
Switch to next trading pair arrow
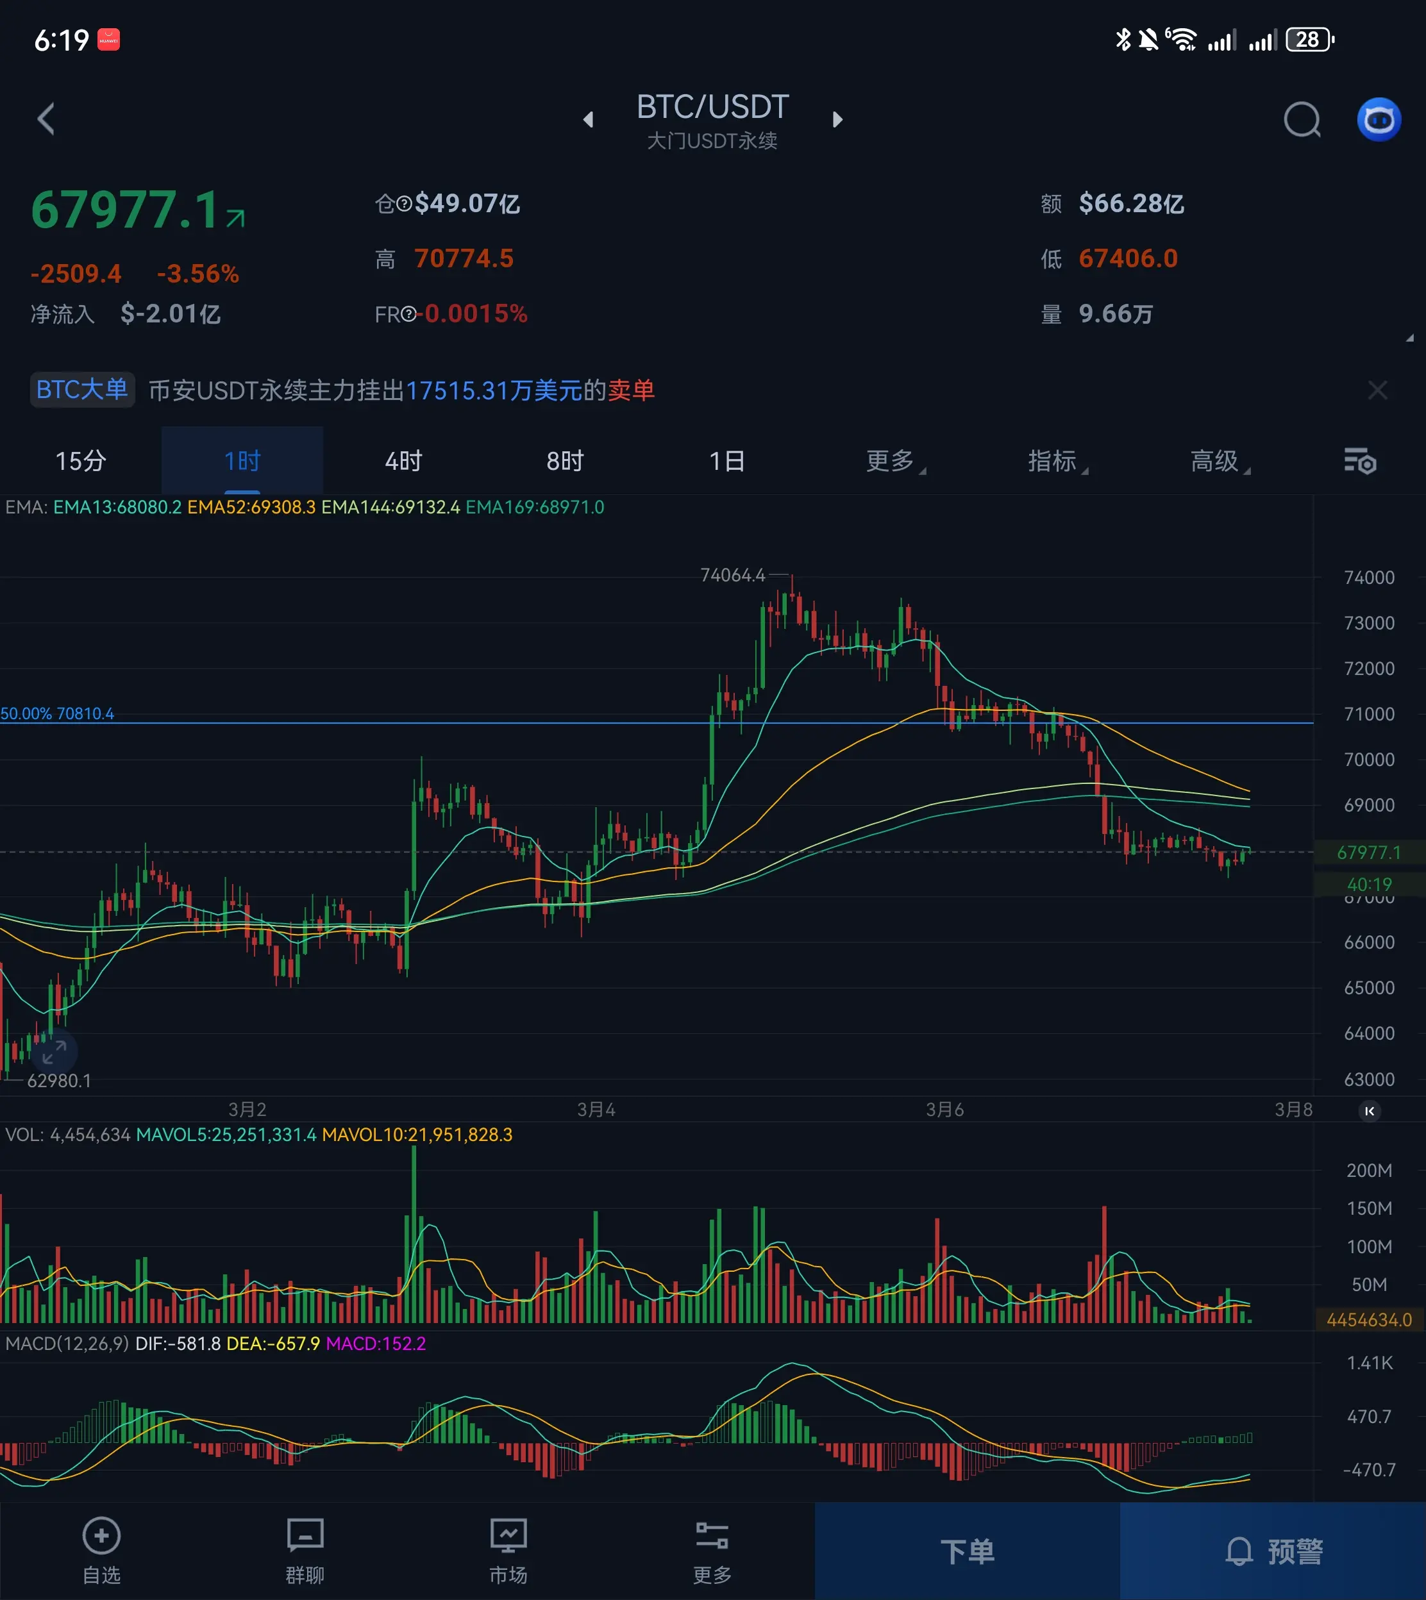point(837,120)
